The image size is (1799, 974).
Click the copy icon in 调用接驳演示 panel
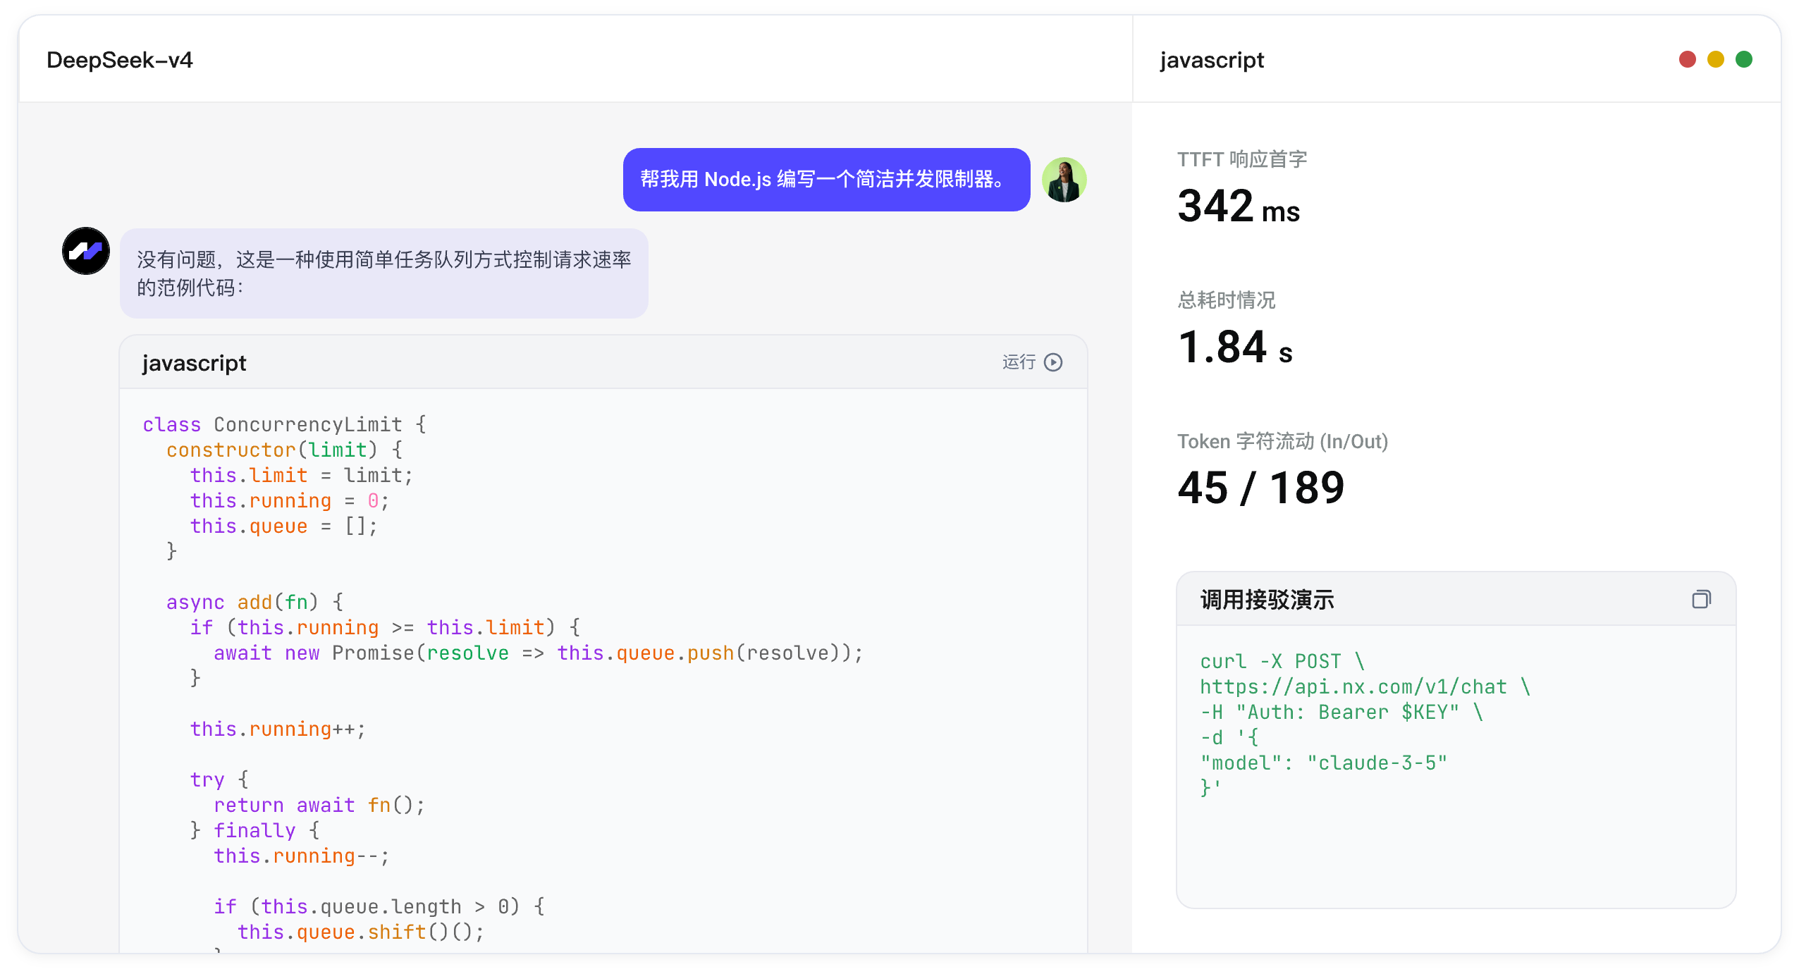(x=1701, y=599)
